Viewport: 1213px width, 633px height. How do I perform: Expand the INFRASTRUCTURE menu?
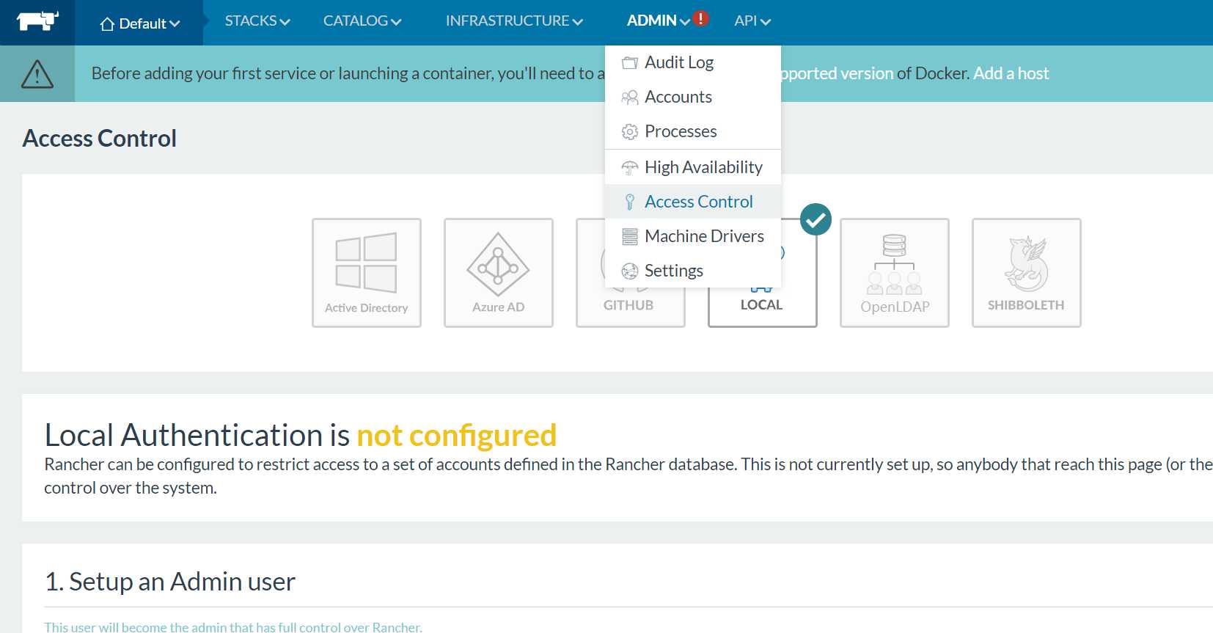(x=514, y=21)
